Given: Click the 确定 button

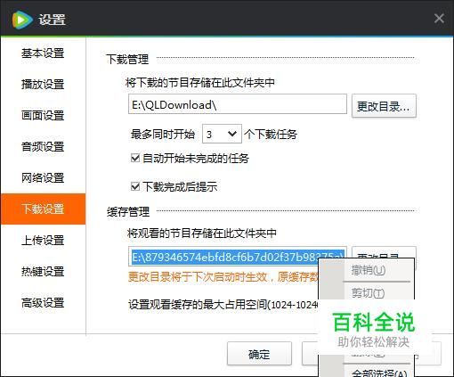Looking at the screenshot, I should [x=259, y=354].
